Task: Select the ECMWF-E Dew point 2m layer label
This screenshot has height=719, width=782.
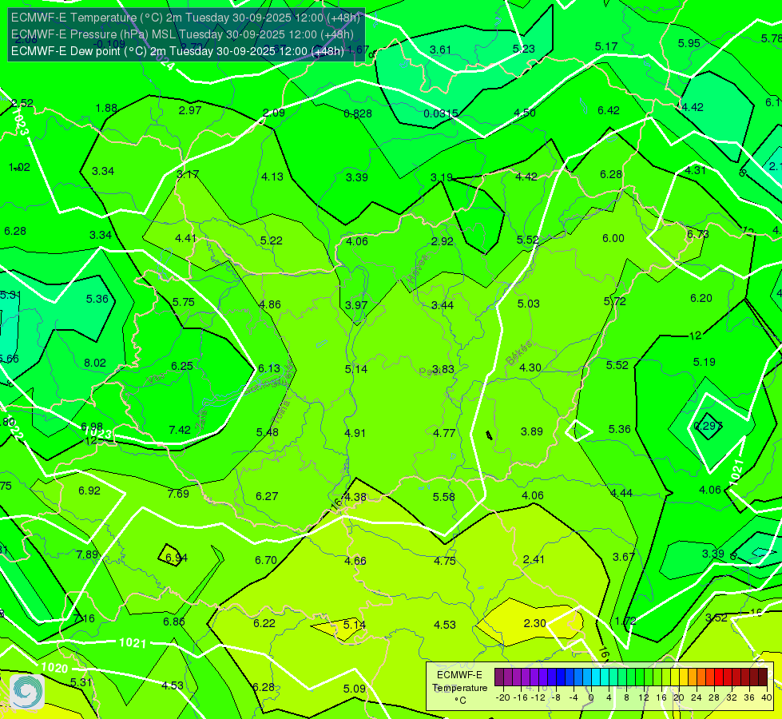Action: (177, 51)
